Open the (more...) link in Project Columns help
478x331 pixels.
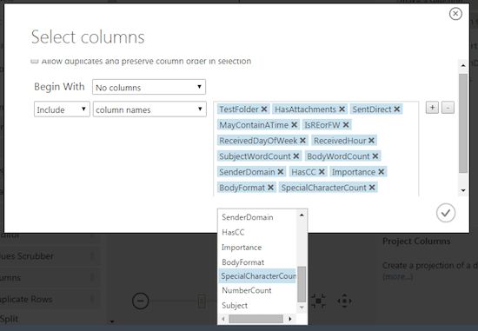[x=397, y=277]
